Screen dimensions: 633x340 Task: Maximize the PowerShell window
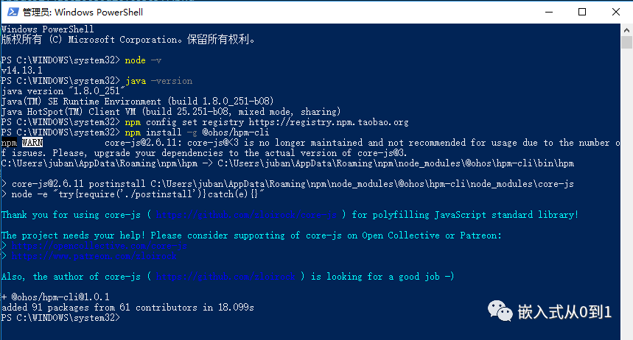click(582, 12)
